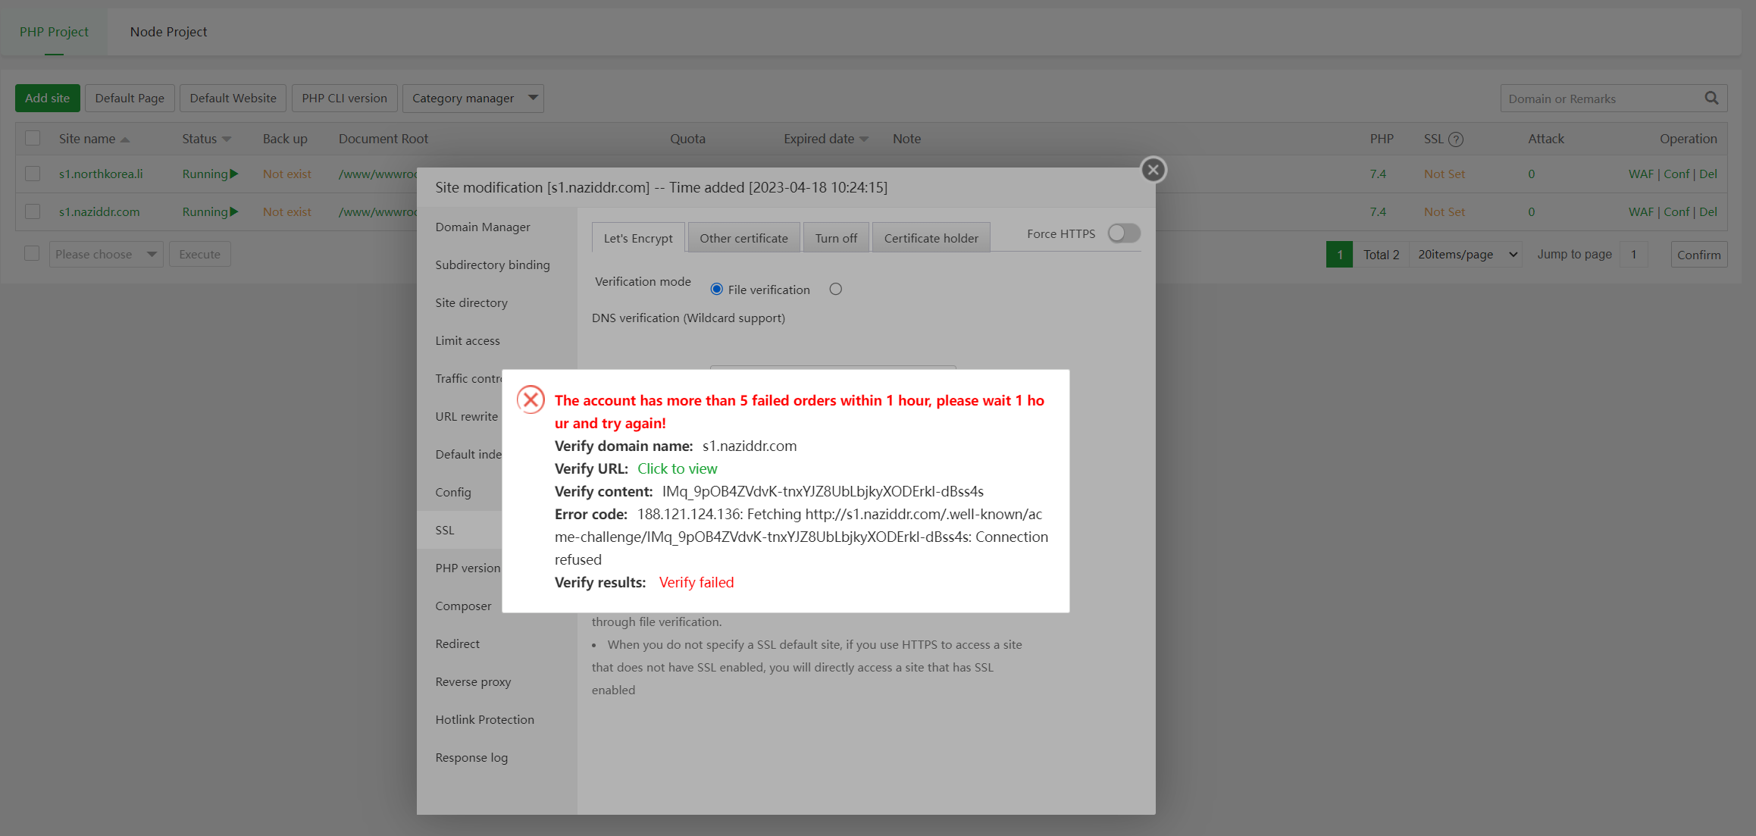This screenshot has width=1756, height=836.
Task: Sort by Site name arrow
Action: pyautogui.click(x=125, y=139)
